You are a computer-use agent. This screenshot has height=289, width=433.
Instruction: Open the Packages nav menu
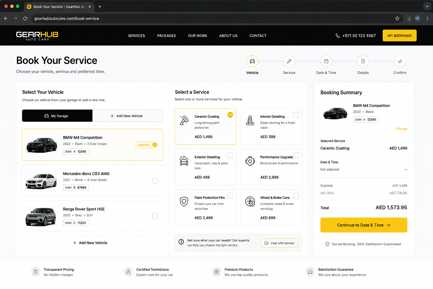[x=167, y=36]
